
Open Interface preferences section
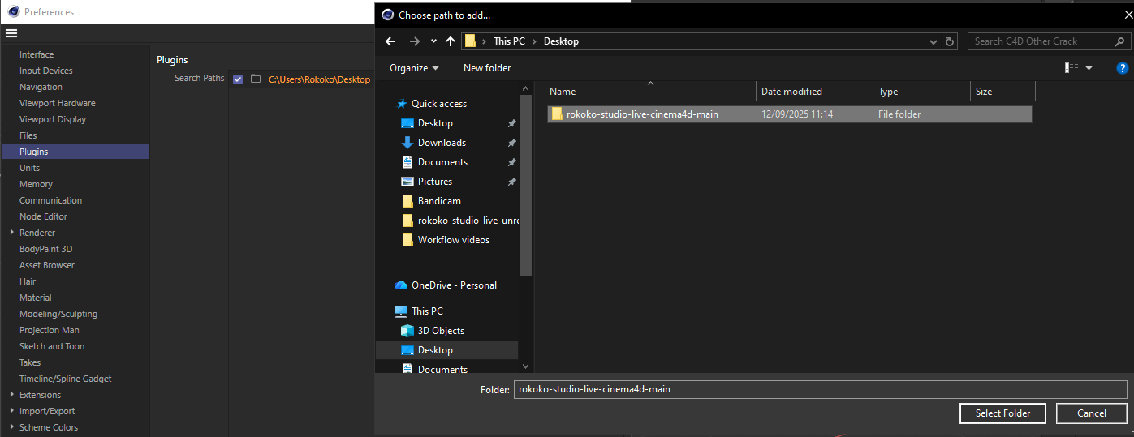pos(37,54)
